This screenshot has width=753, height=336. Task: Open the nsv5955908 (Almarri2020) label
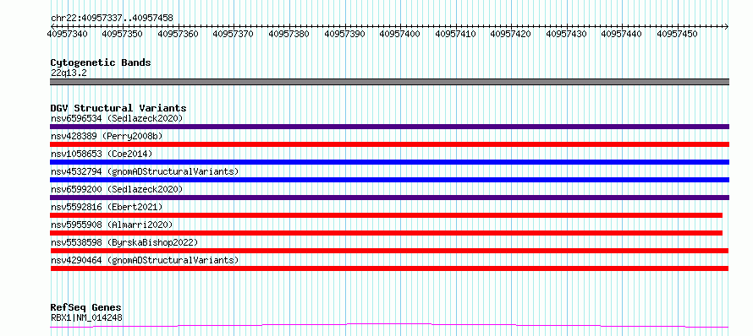[112, 225]
